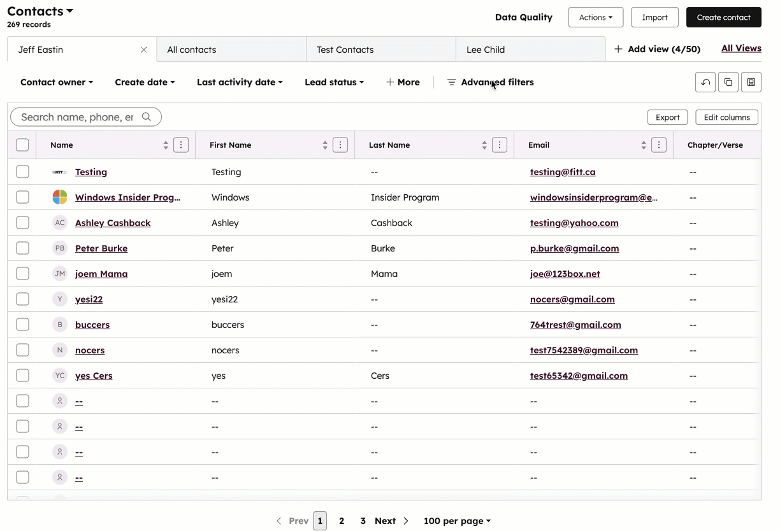Image resolution: width=780 pixels, height=531 pixels.
Task: Sort by the Last Name column arrows
Action: (x=484, y=145)
